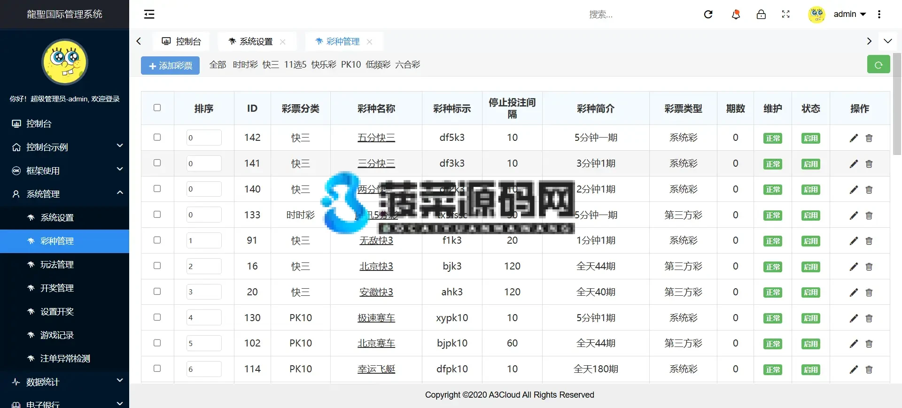
Task: Collapse the sidebar with the hamburger icon
Action: coord(149,14)
